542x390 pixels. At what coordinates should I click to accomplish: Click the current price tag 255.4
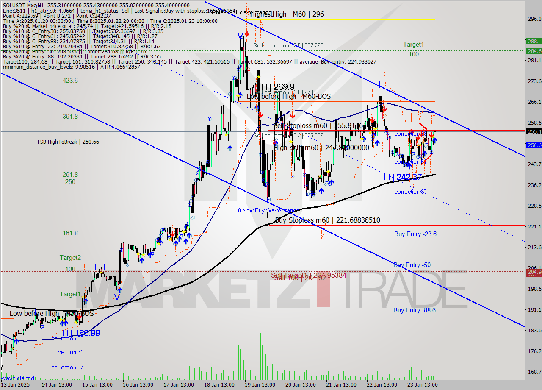click(x=533, y=131)
